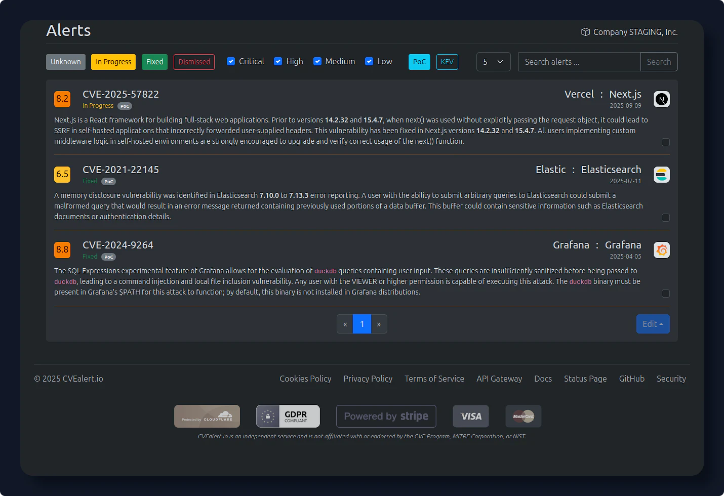This screenshot has width=724, height=496.
Task: Click the Elasticsearch logo icon
Action: click(x=661, y=175)
